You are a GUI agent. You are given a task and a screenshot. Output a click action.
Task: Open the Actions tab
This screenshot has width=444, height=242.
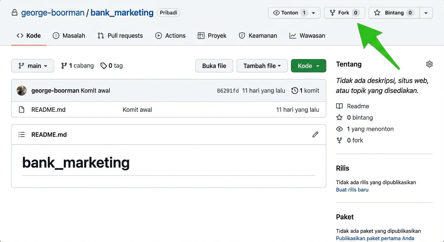pos(170,36)
